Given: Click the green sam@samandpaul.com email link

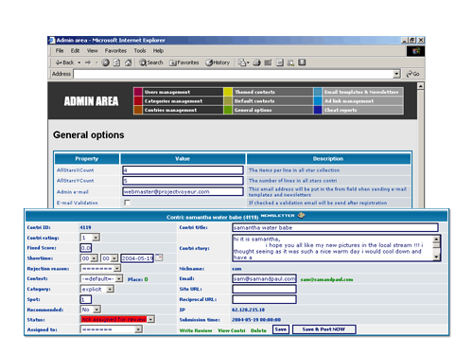Looking at the screenshot, I should pyautogui.click(x=326, y=279).
